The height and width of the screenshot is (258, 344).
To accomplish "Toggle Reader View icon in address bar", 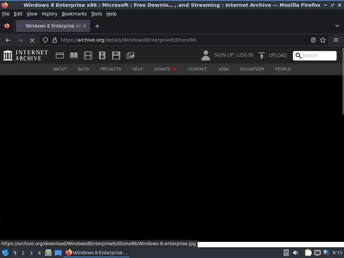I will click(313, 40).
